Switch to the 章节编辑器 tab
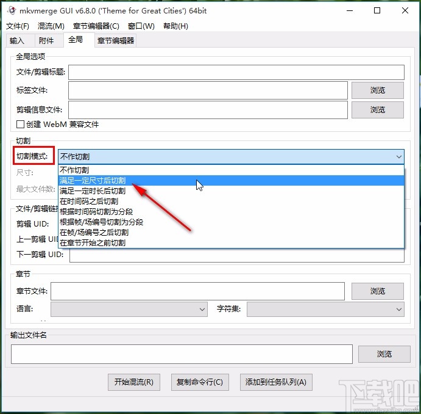 point(116,41)
